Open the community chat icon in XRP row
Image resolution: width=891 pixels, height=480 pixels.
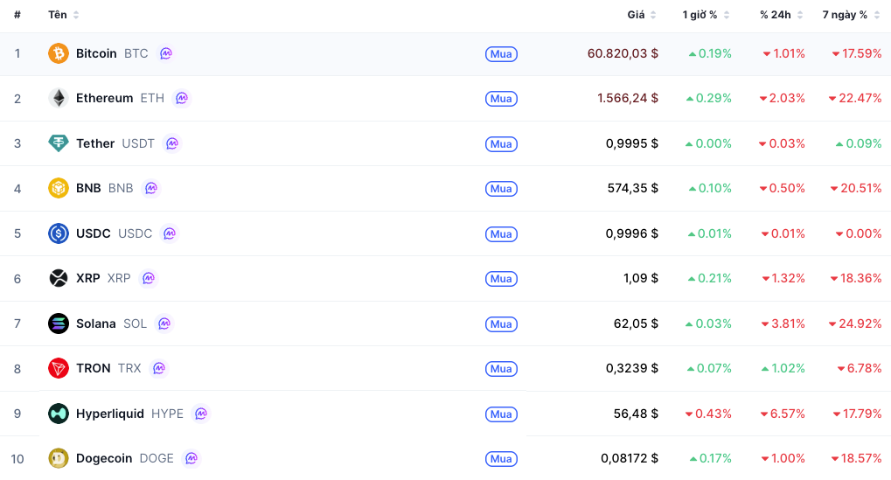(x=149, y=278)
